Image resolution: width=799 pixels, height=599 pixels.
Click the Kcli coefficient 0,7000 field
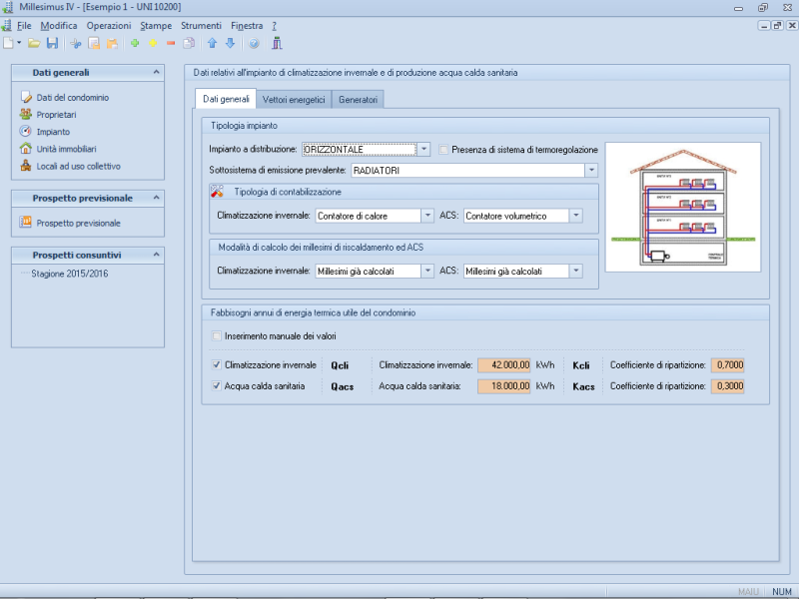click(728, 365)
